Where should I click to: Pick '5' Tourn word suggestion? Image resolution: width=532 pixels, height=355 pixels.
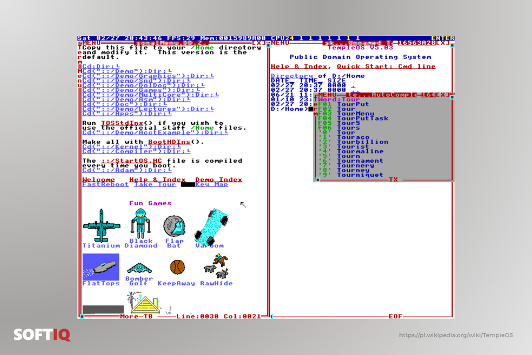339,156
